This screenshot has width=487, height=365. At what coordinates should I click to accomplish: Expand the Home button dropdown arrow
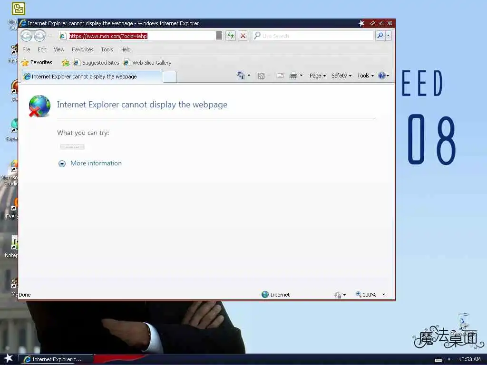(249, 76)
